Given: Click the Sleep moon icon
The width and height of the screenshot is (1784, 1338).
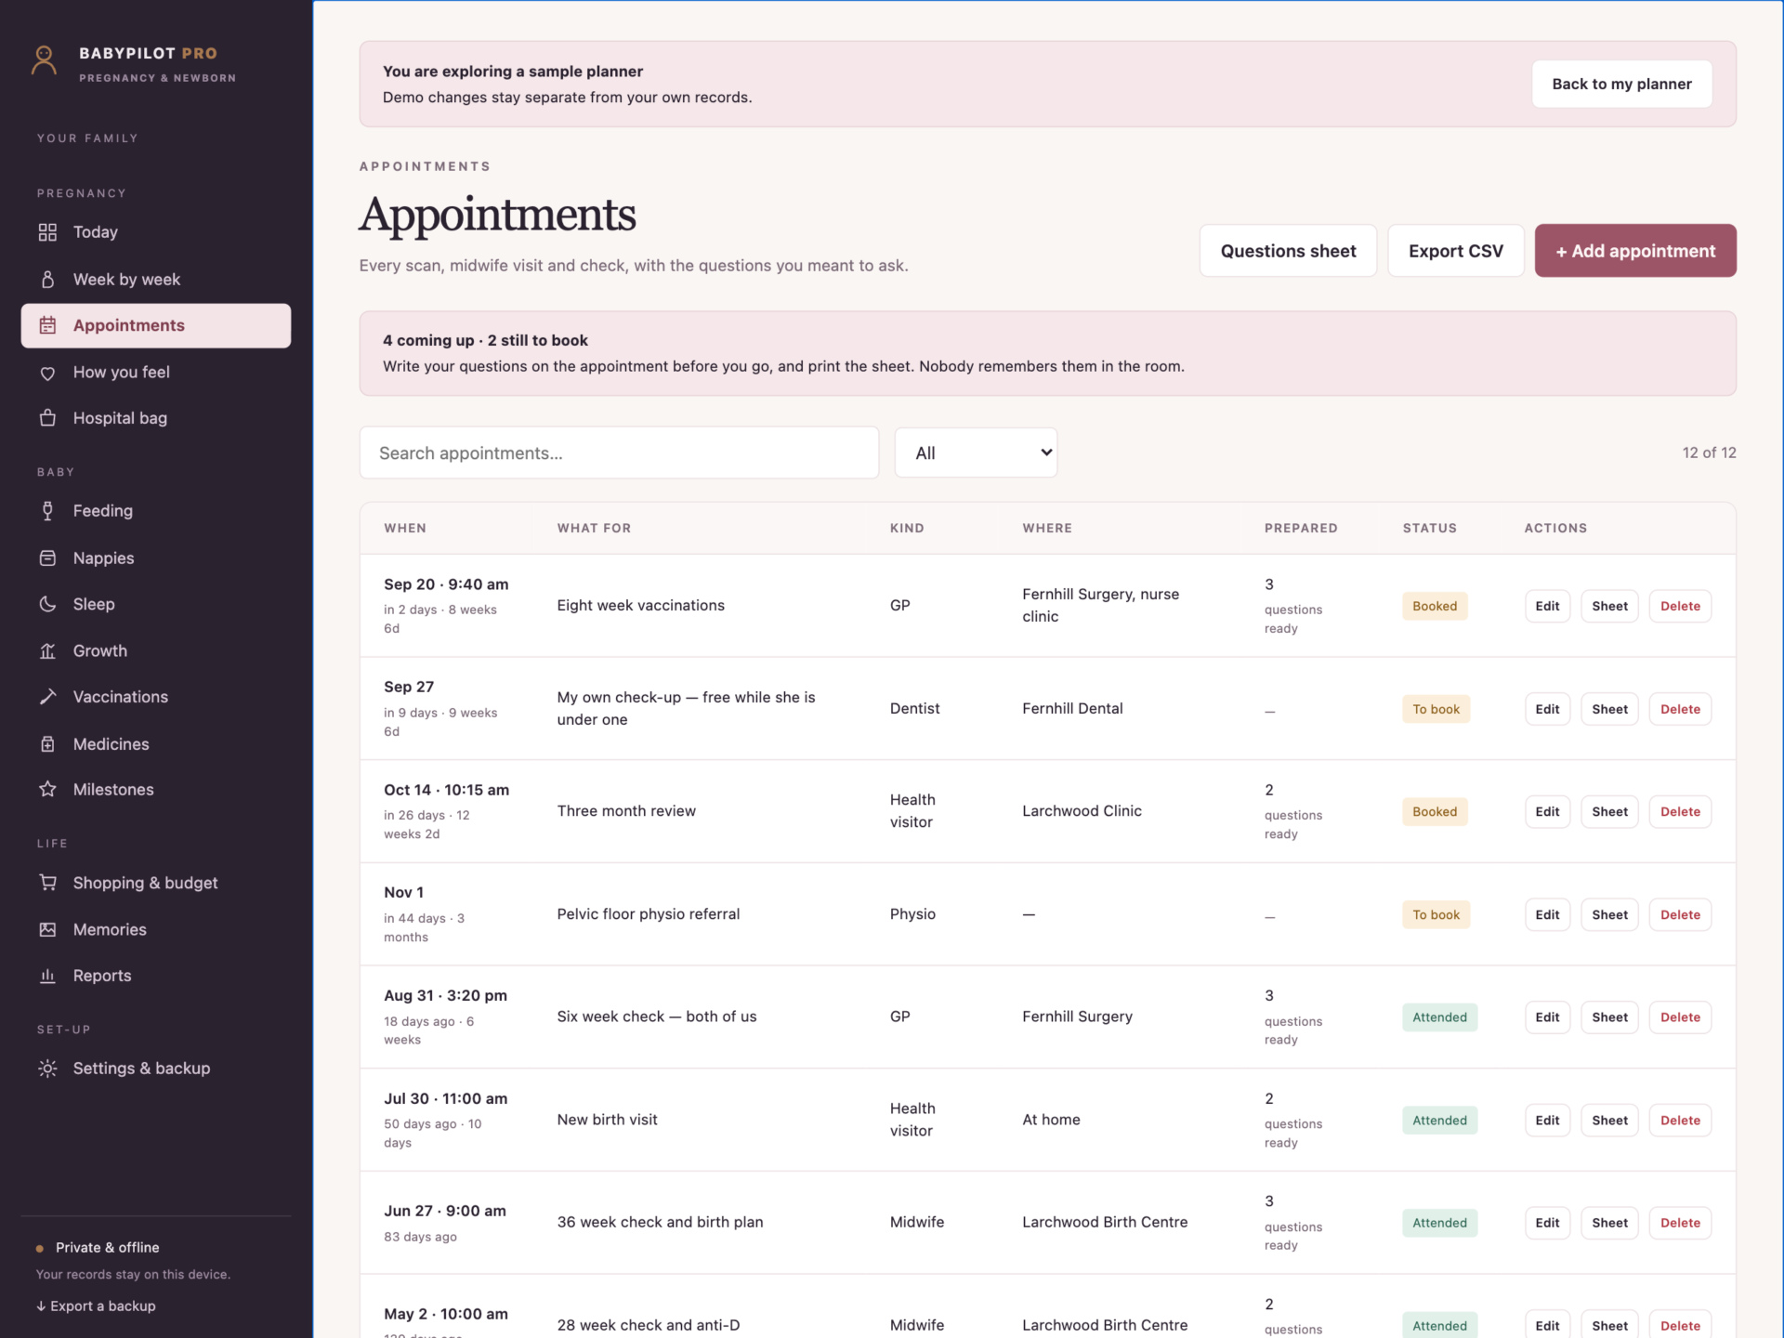Looking at the screenshot, I should pos(47,604).
